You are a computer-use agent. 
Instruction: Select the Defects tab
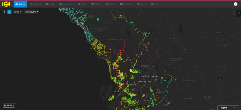point(20,4)
